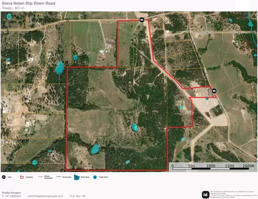Select the red Boundary symbol in the legend
This screenshot has width=258, height=199.
(x=22, y=177)
